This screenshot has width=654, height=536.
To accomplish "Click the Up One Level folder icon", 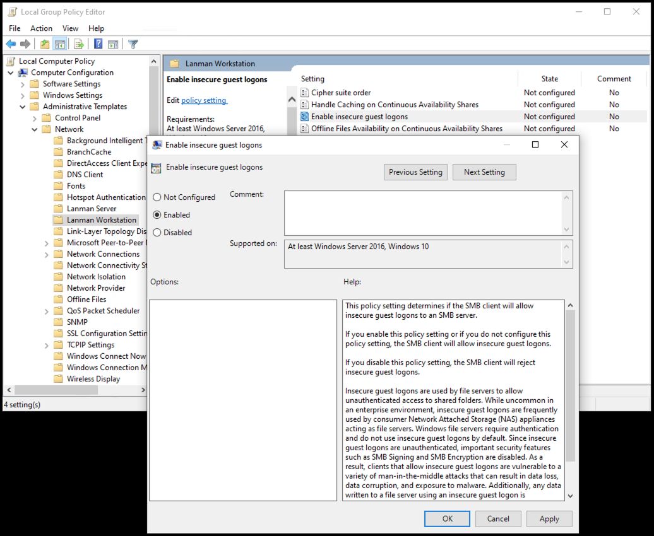I will click(45, 44).
